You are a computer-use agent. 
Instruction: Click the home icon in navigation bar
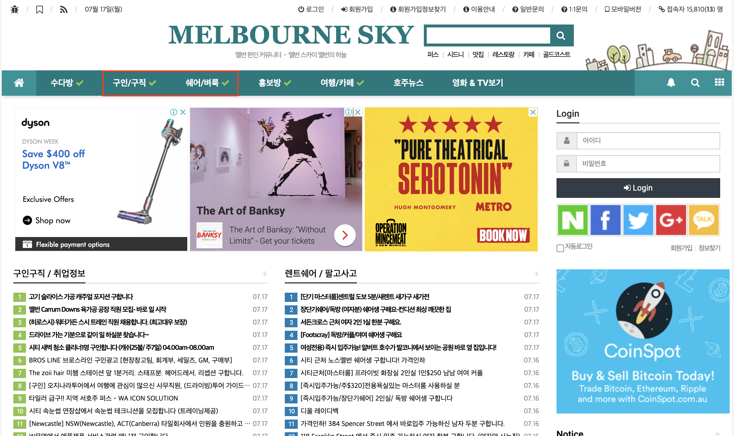click(19, 83)
